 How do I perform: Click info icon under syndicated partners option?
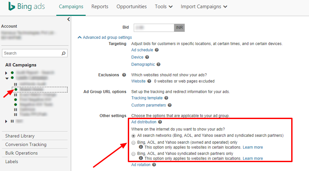pyautogui.click(x=141, y=158)
